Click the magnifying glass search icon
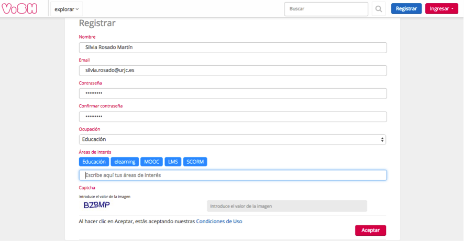Viewport: 464px width, 241px height. pos(379,9)
